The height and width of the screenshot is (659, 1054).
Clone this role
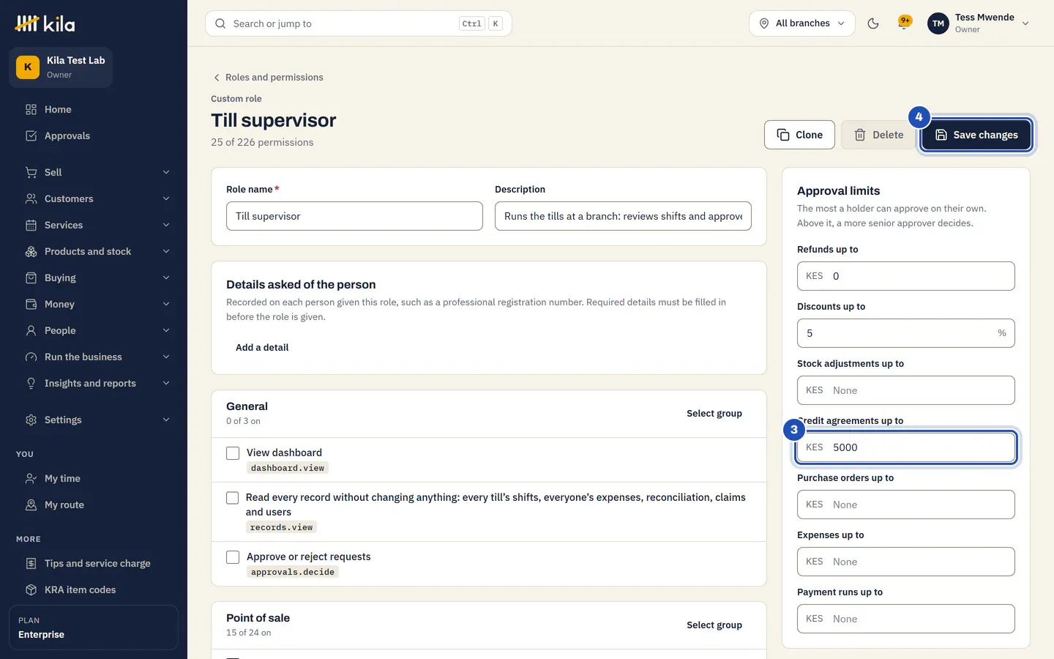point(799,135)
